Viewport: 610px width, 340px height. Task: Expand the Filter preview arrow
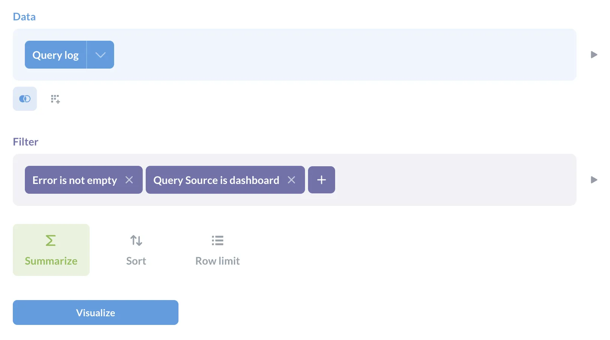tap(593, 180)
